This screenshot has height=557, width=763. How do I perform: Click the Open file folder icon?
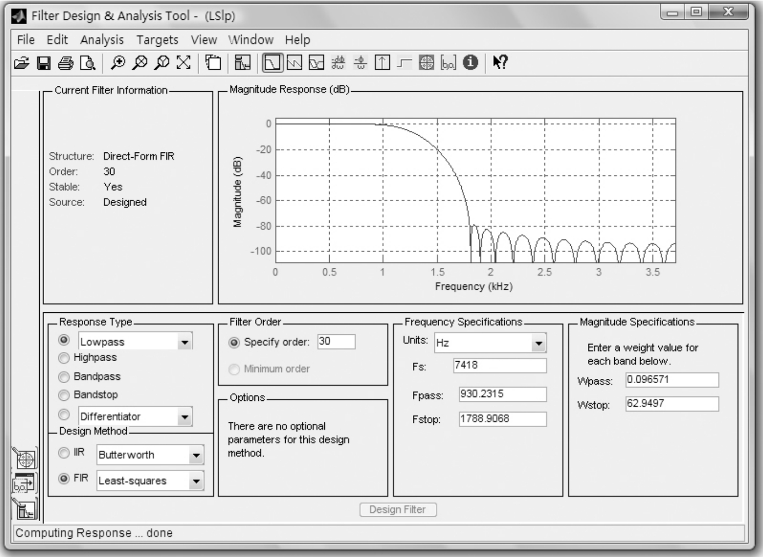coord(21,63)
